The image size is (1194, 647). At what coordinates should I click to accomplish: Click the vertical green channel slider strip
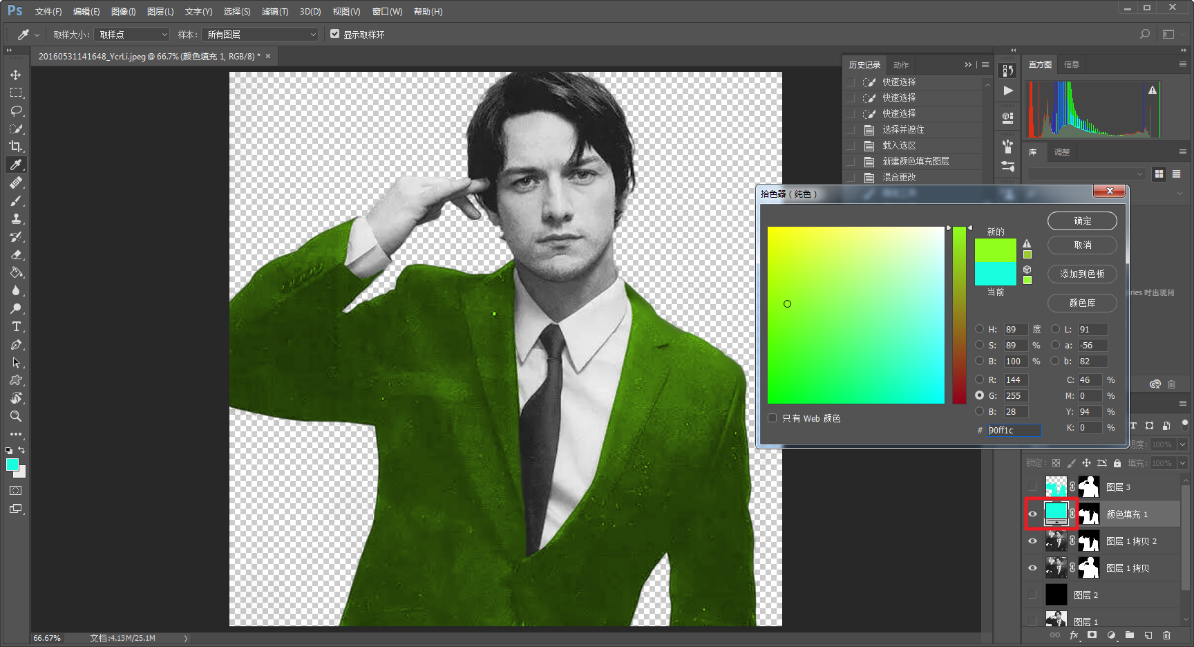pyautogui.click(x=959, y=315)
